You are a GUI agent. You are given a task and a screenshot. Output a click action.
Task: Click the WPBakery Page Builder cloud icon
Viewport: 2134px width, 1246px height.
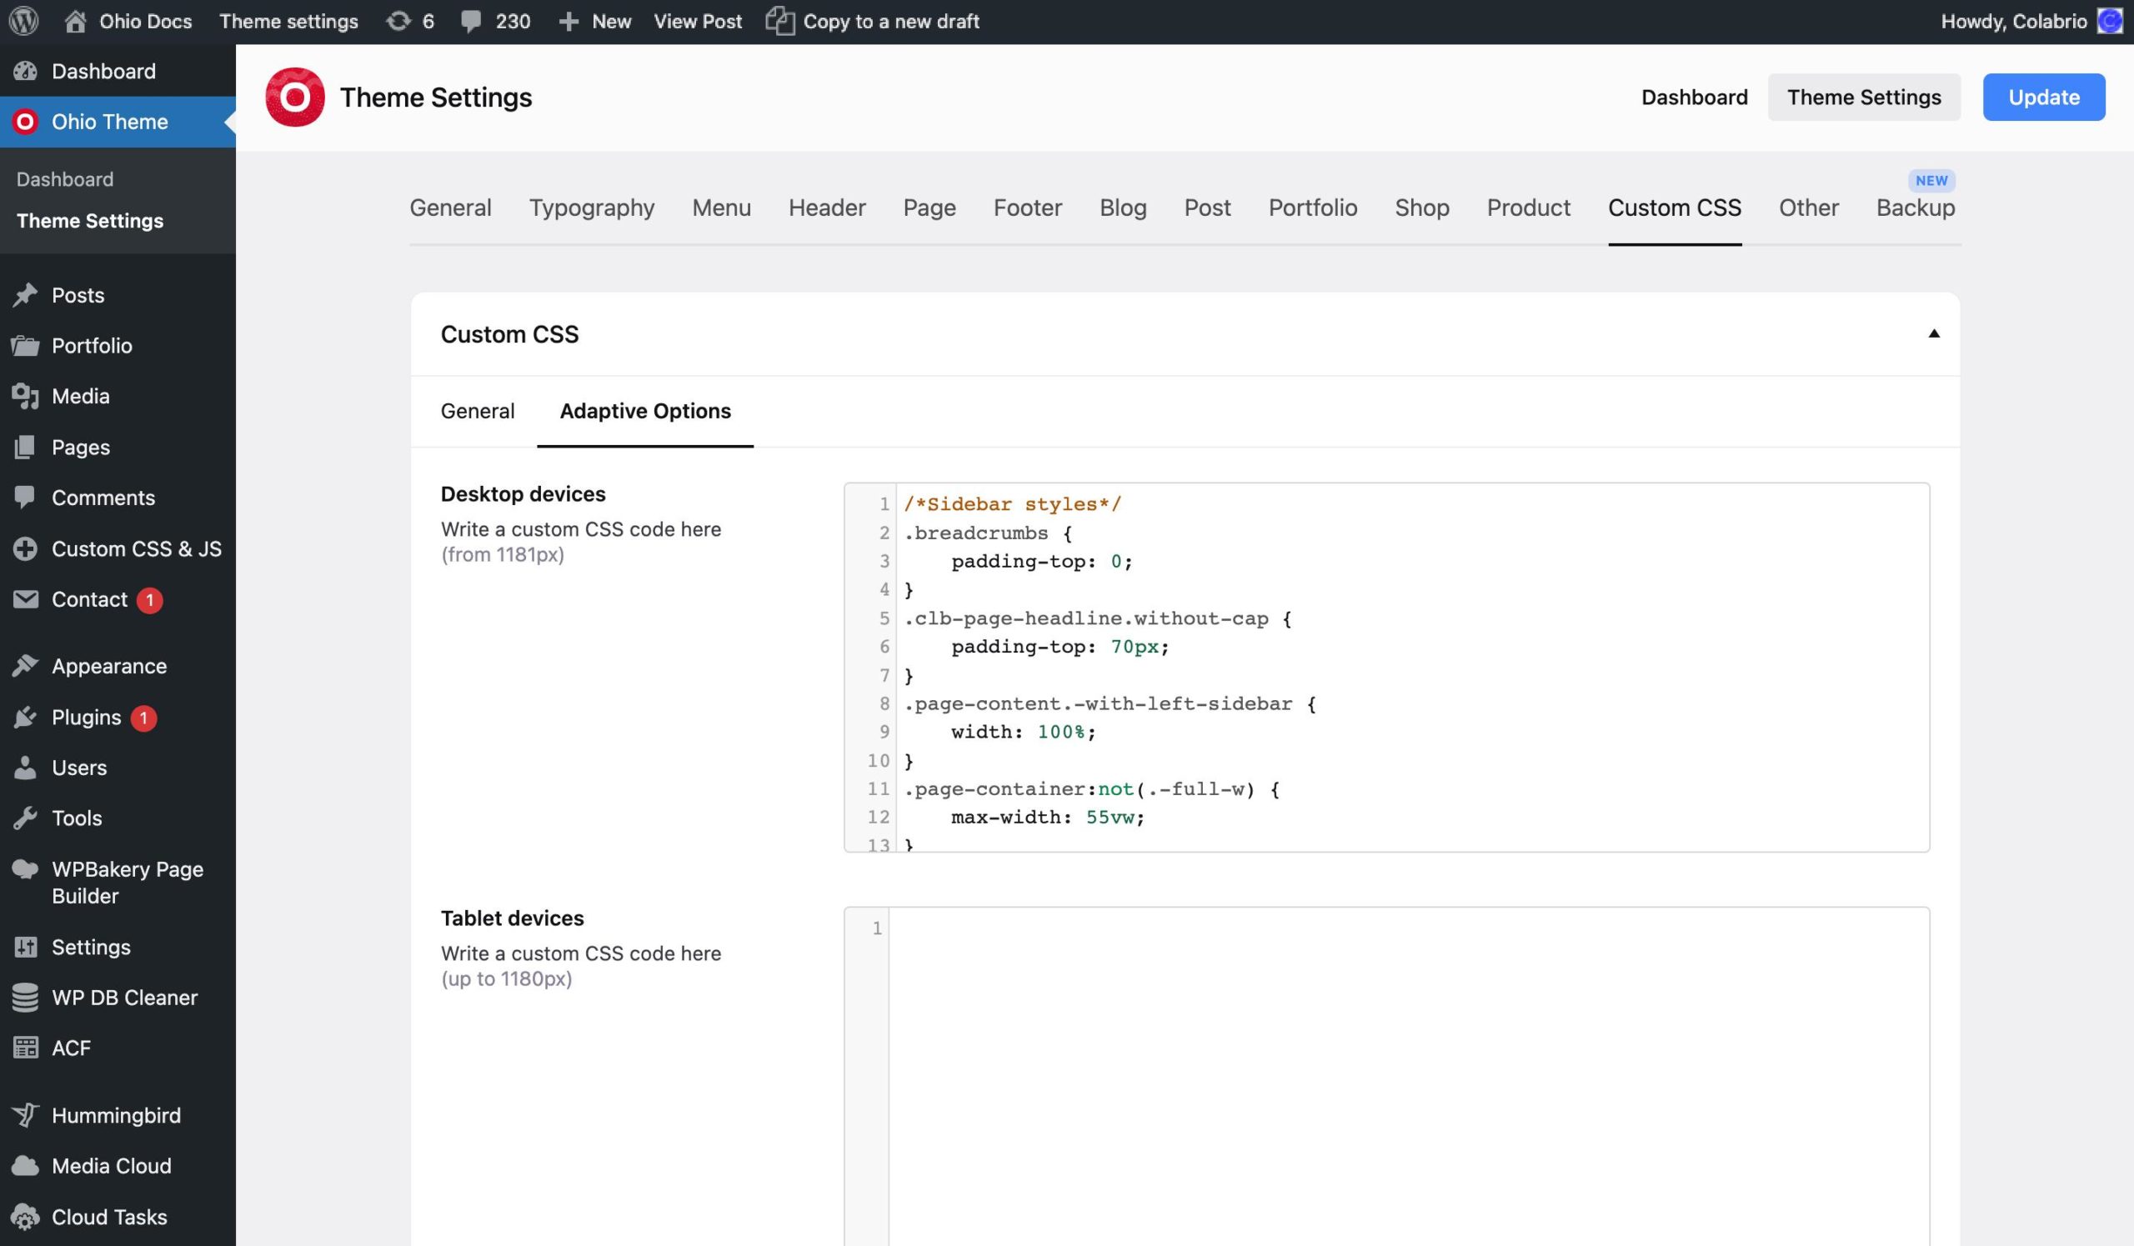25,868
